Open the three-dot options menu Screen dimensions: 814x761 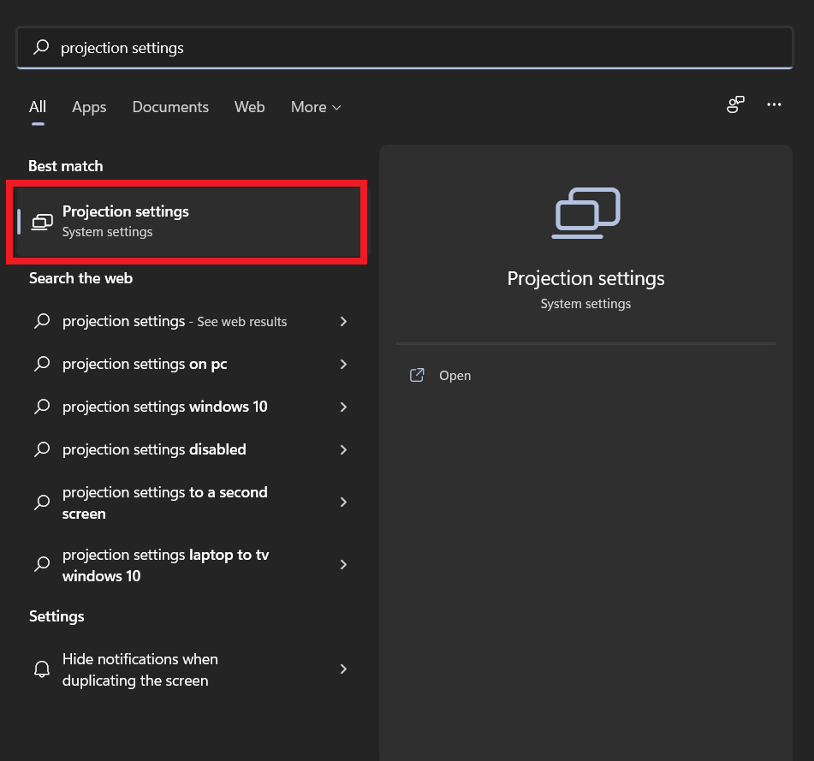click(x=774, y=105)
